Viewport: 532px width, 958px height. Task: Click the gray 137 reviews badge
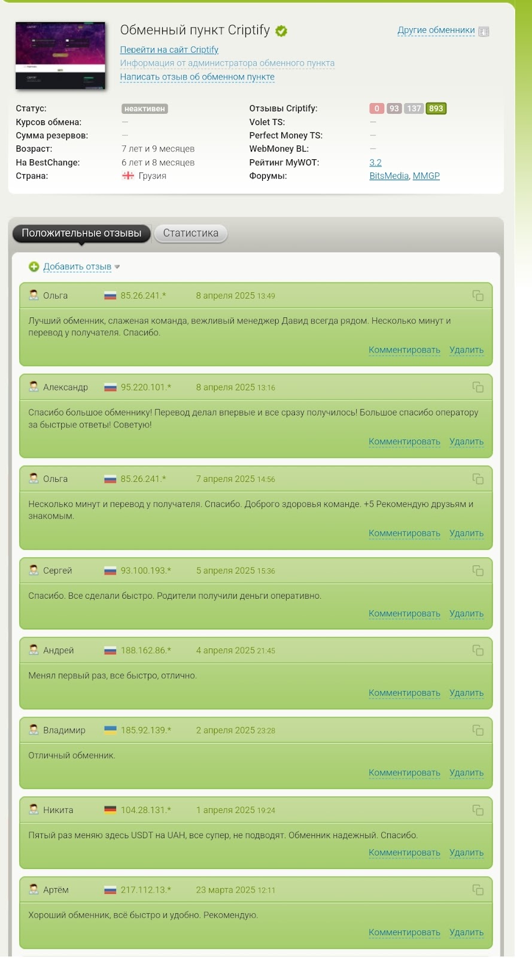pos(414,108)
